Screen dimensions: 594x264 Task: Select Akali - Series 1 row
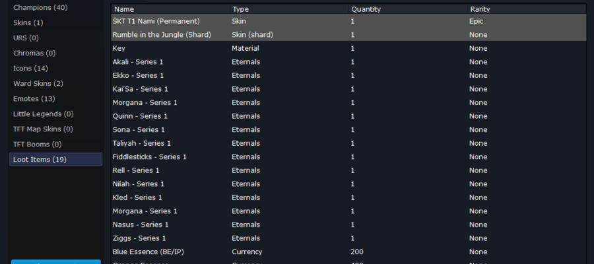(348, 62)
